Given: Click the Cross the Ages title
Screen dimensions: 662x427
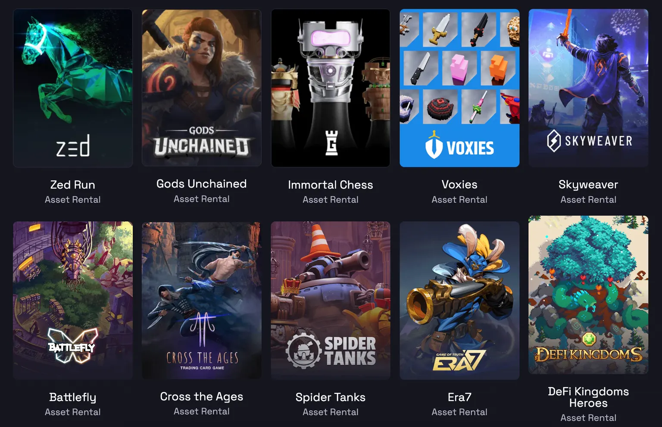Looking at the screenshot, I should tap(202, 396).
